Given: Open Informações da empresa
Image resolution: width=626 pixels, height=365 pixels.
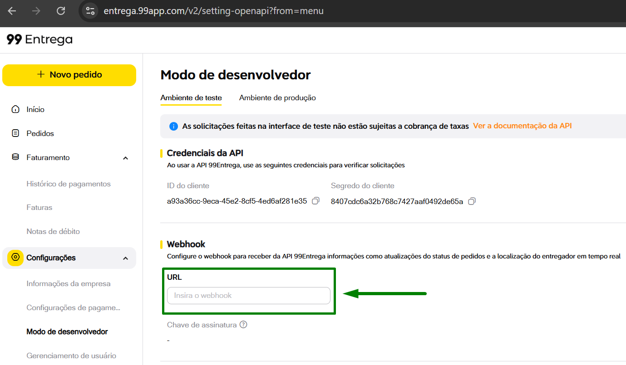Looking at the screenshot, I should [69, 284].
